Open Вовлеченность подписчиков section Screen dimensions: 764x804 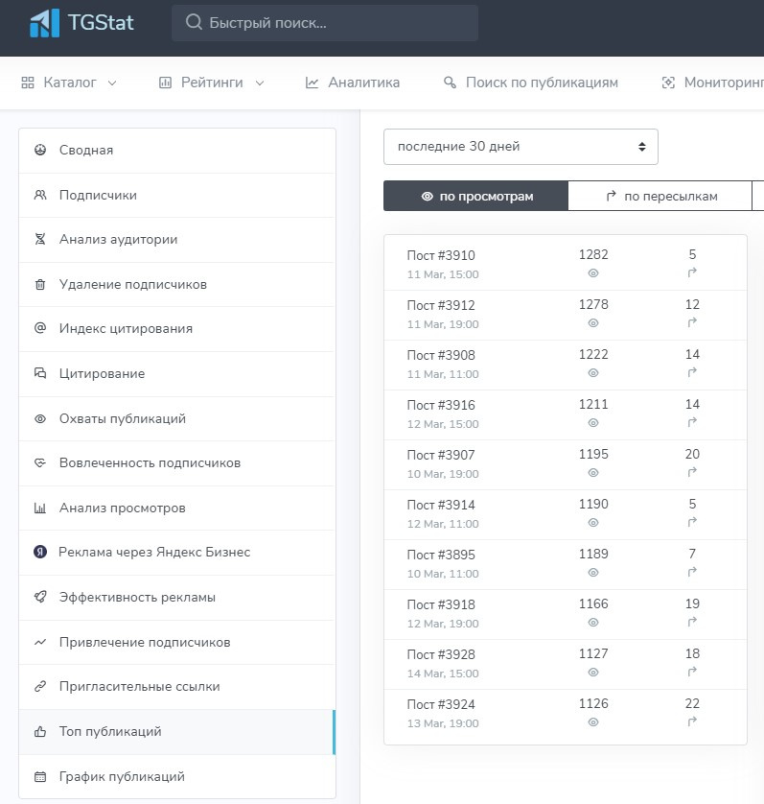(x=177, y=463)
